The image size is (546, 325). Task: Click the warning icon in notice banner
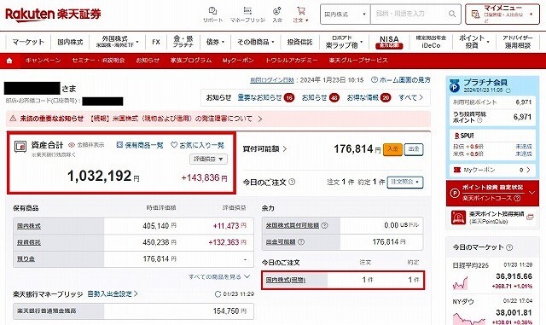click(x=13, y=119)
